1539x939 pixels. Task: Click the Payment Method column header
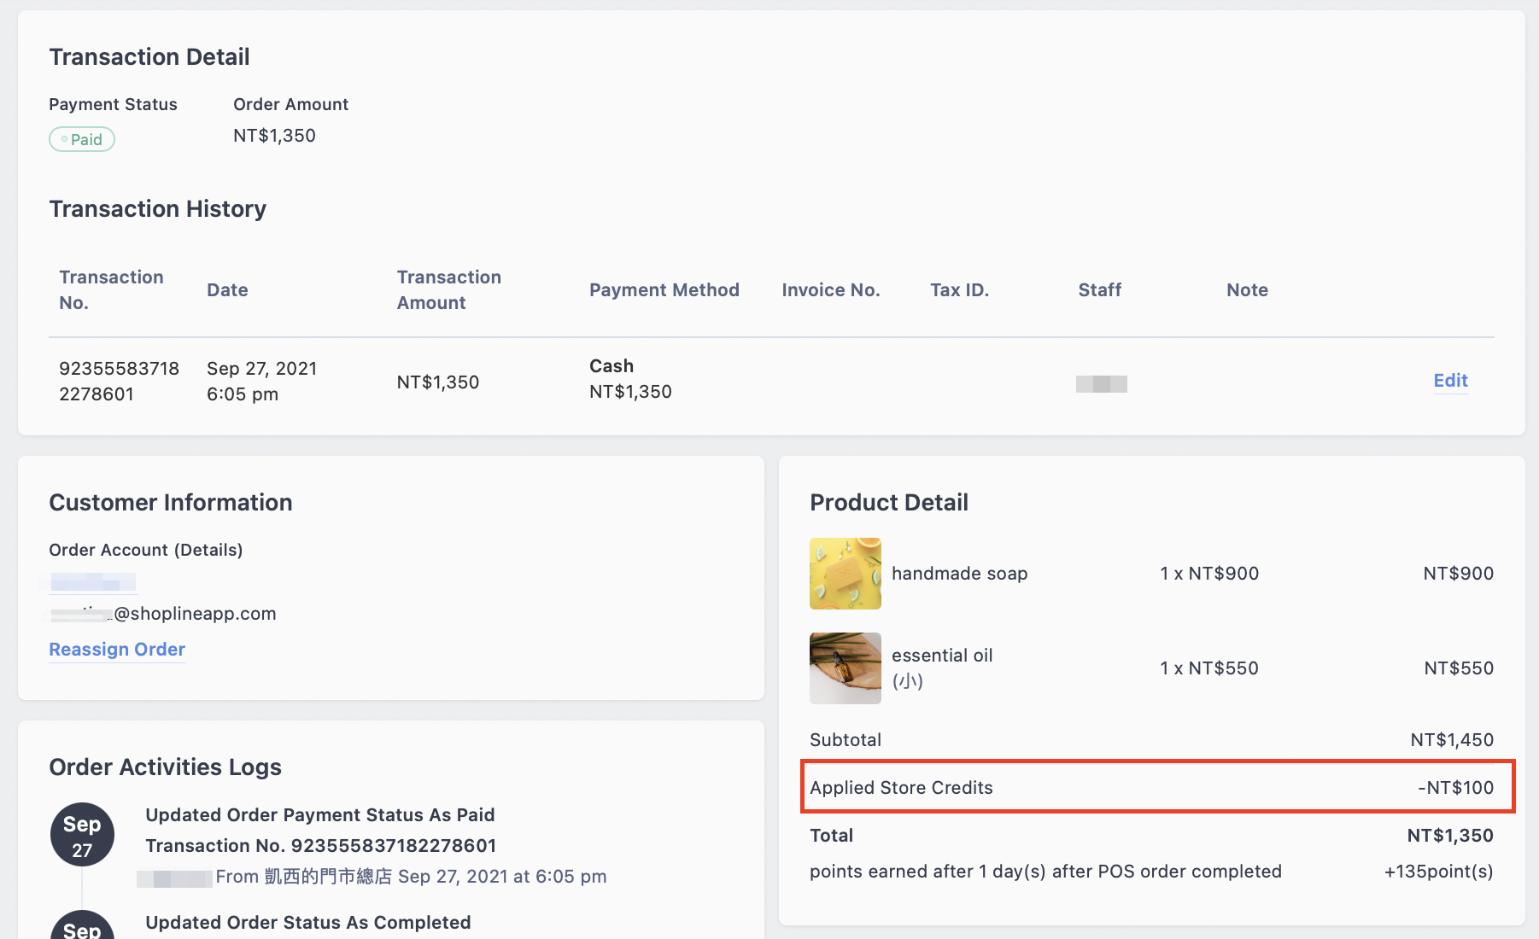click(x=664, y=290)
